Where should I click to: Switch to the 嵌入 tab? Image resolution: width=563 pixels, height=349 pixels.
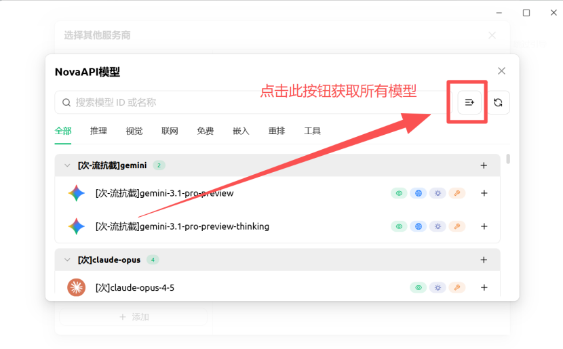tap(241, 131)
